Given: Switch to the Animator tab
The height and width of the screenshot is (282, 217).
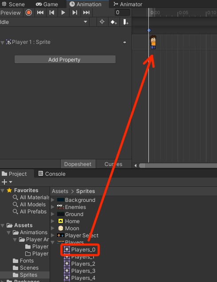Looking at the screenshot, I should pyautogui.click(x=128, y=4).
